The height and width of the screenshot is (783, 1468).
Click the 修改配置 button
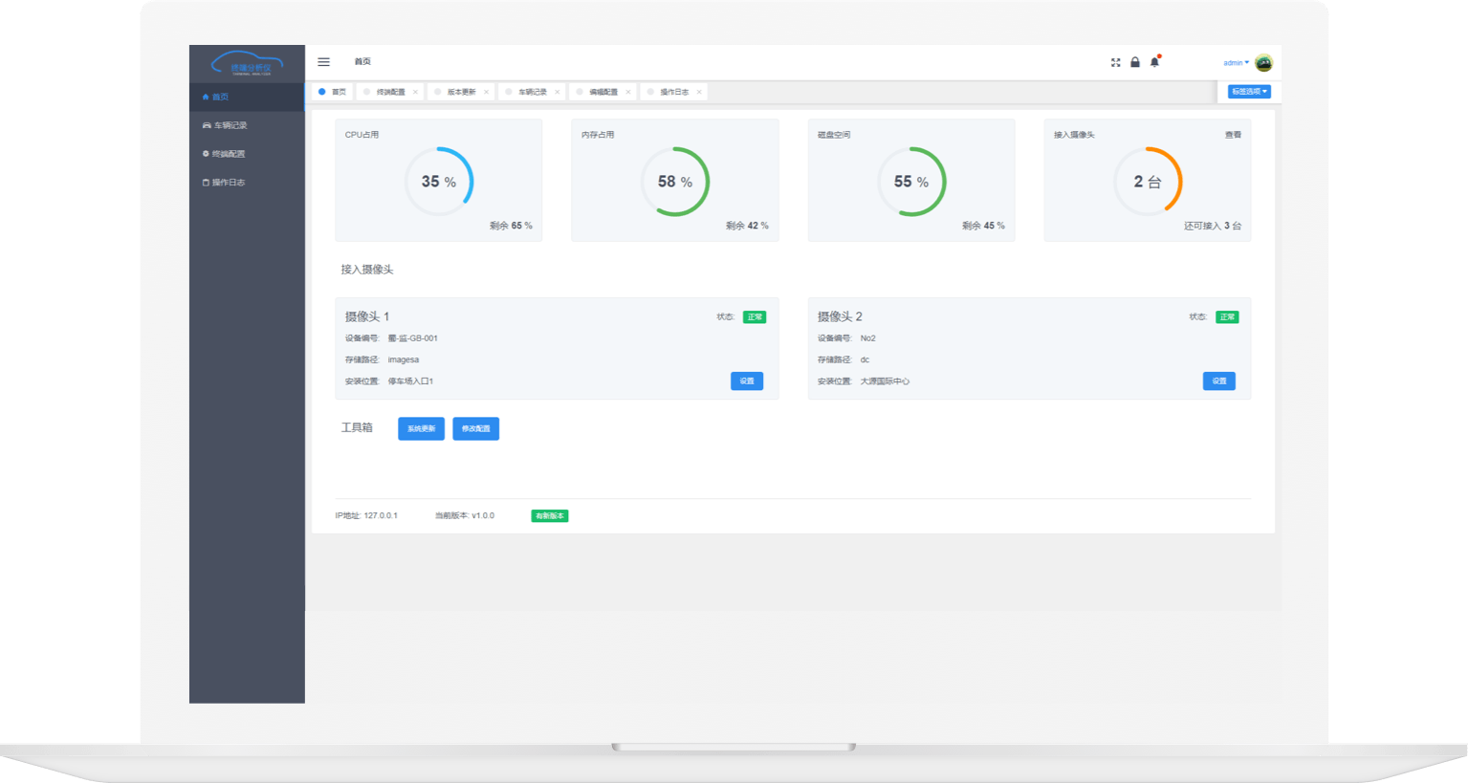coord(475,428)
